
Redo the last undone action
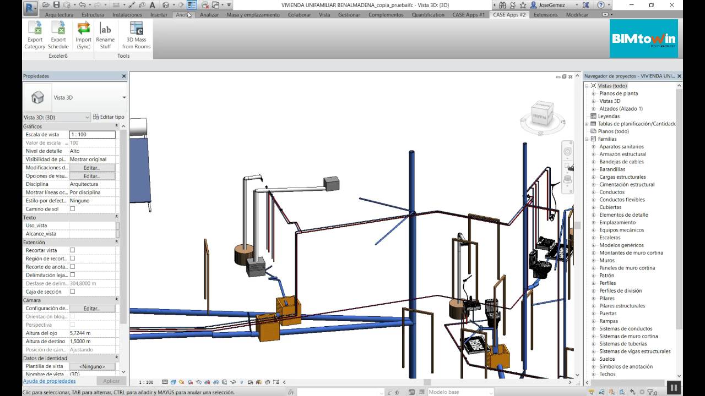pos(97,5)
